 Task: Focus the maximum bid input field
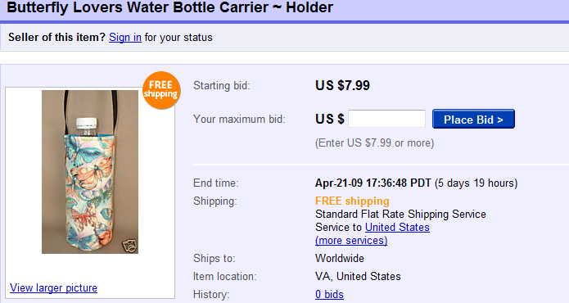point(386,119)
